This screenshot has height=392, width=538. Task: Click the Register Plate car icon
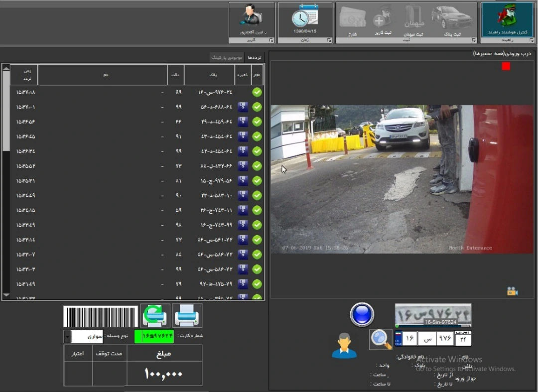[x=451, y=18]
